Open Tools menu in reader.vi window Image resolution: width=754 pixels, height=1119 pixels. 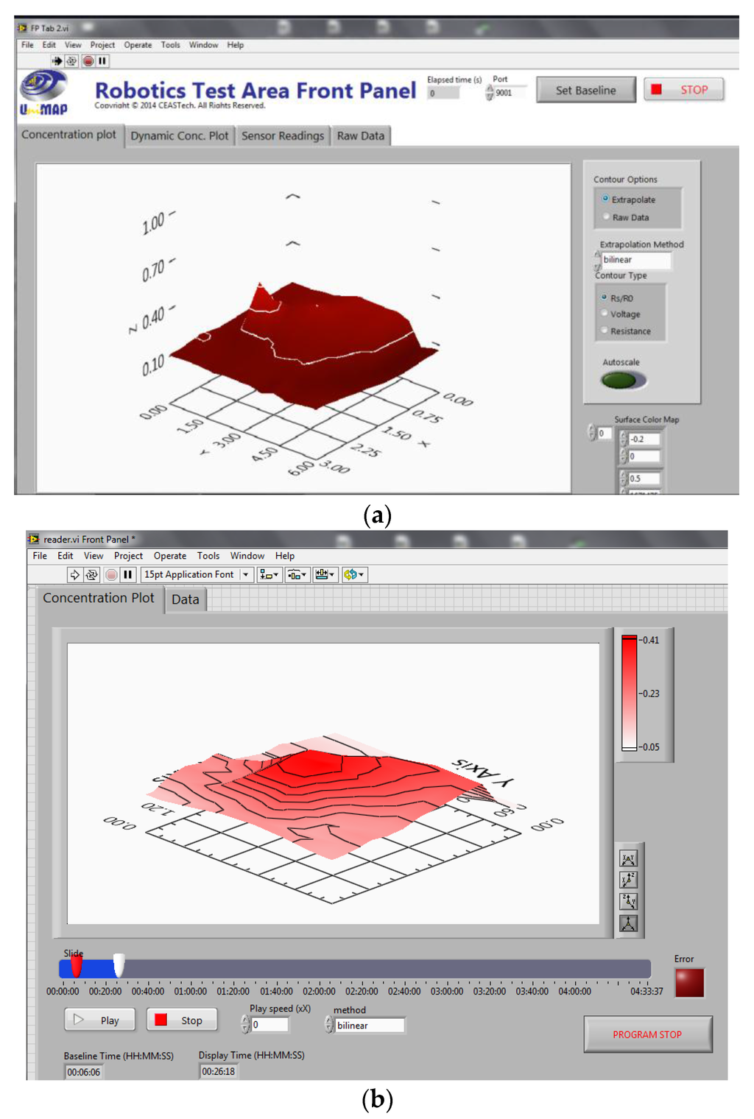208,556
